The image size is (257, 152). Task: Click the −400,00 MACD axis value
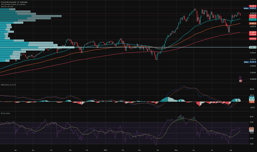(x=252, y=108)
